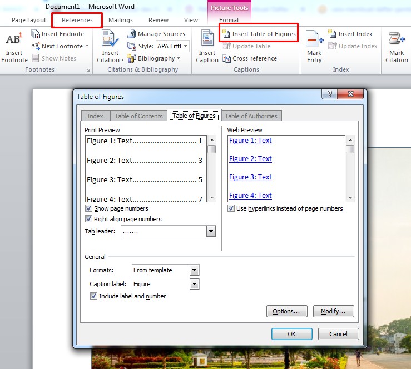The height and width of the screenshot is (369, 411).
Task: Toggle Include label and number checkbox
Action: click(93, 296)
